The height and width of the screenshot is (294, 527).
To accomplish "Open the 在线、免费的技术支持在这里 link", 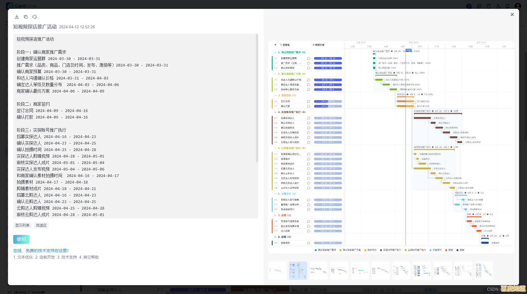I will [x=41, y=251].
